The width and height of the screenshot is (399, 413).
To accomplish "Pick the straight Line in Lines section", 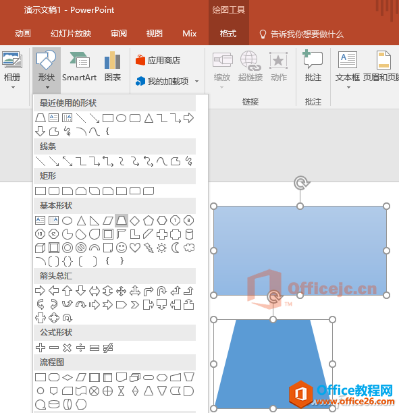I will (x=41, y=161).
